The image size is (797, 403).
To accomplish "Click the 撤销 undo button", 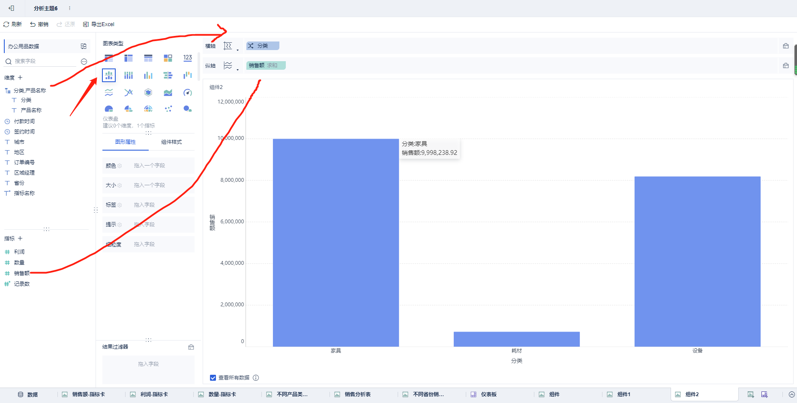I will pyautogui.click(x=39, y=24).
